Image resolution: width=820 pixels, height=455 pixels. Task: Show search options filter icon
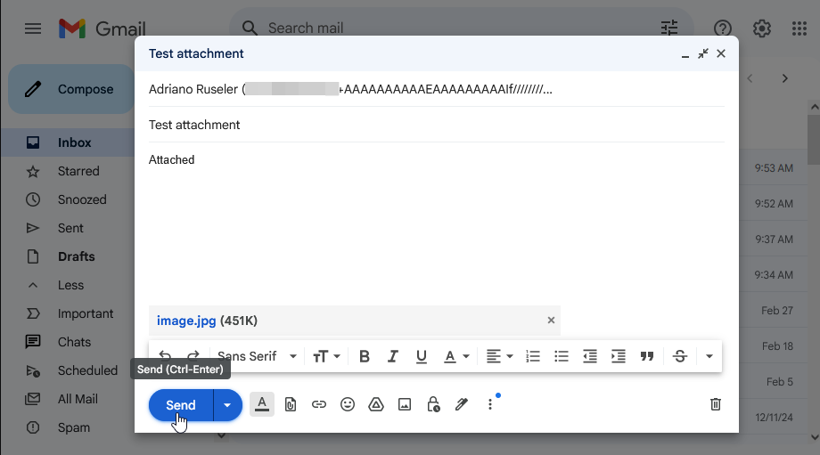[x=669, y=28]
